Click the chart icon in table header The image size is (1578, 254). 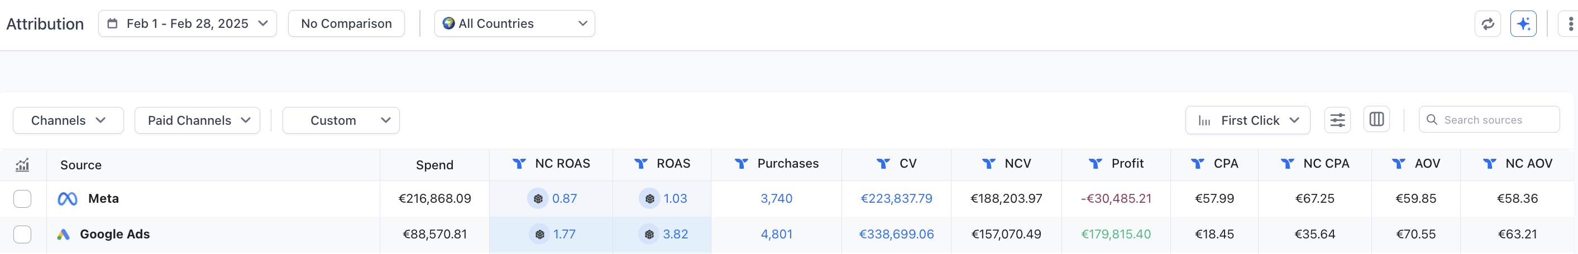[x=23, y=165]
